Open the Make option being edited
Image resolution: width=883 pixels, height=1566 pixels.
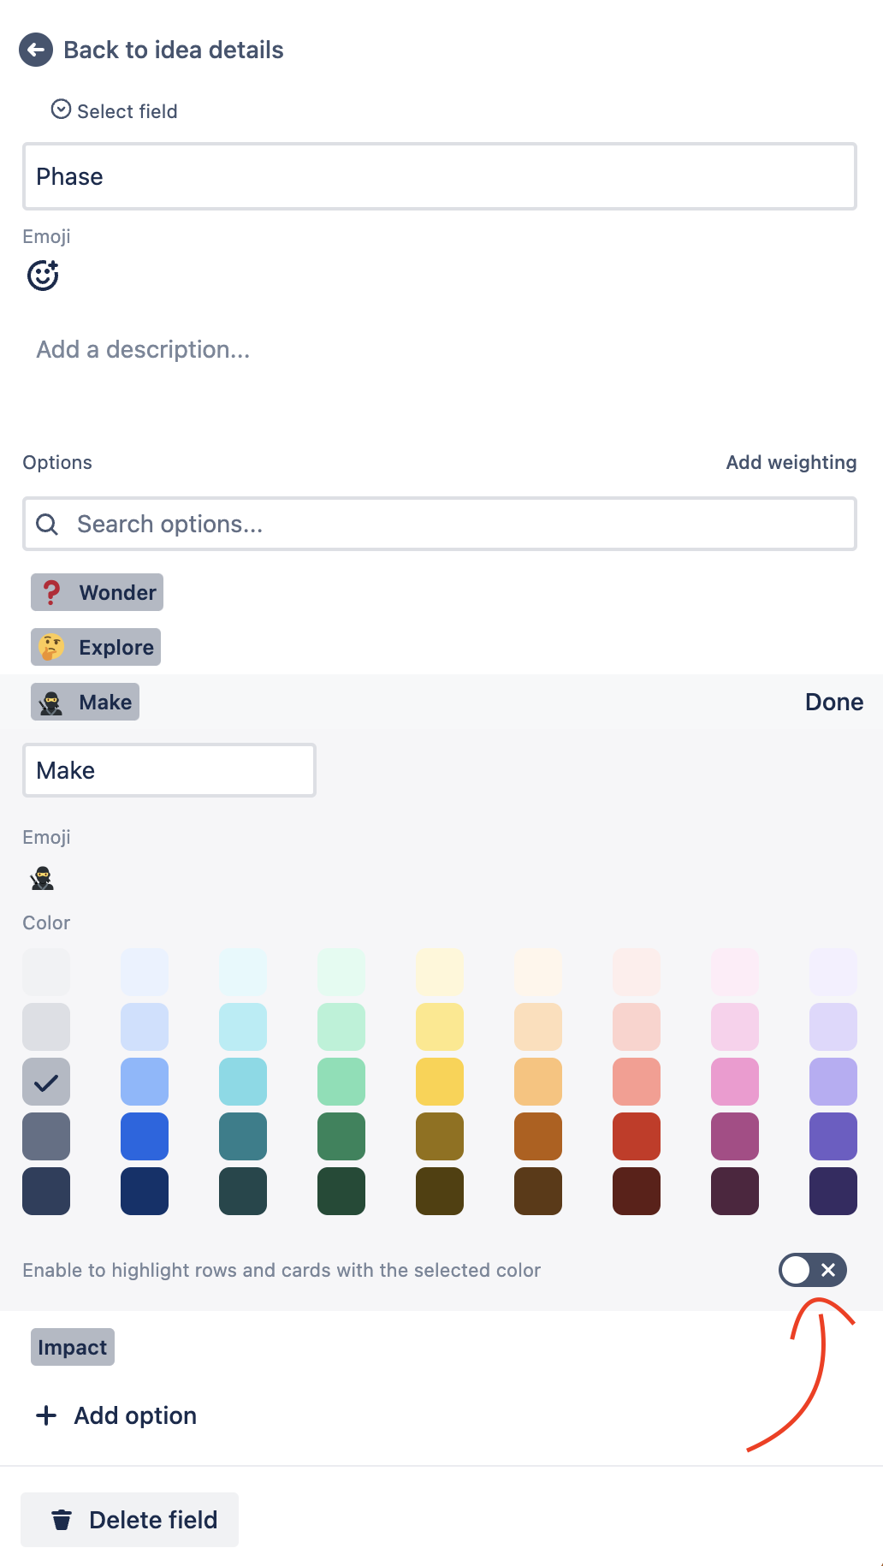point(84,702)
